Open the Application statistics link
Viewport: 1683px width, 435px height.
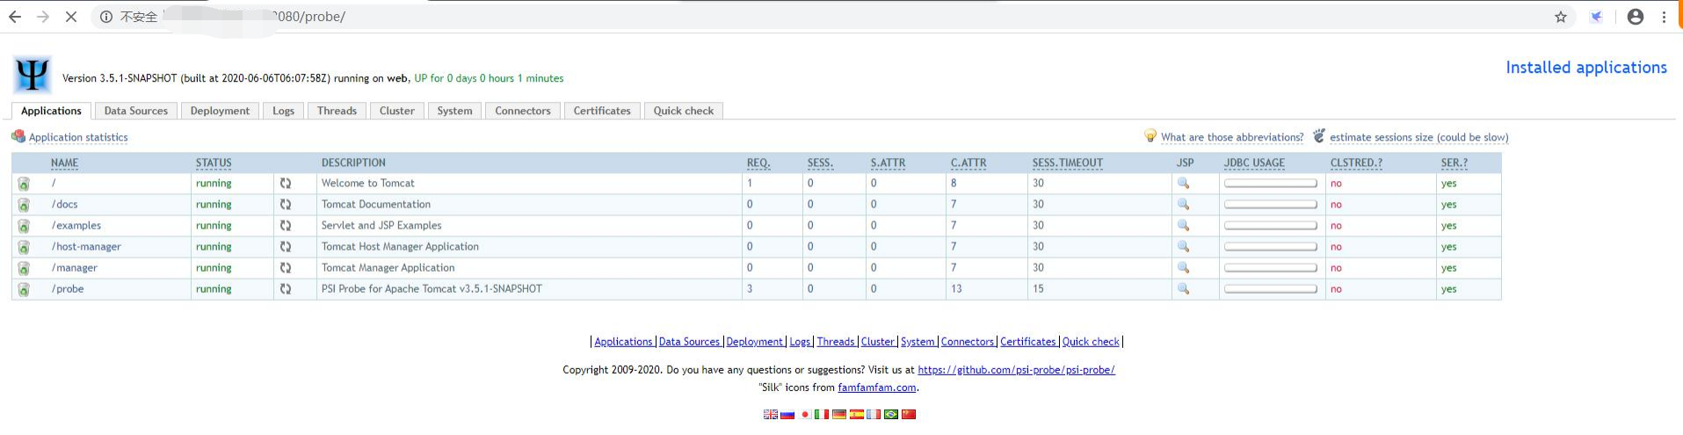[78, 137]
